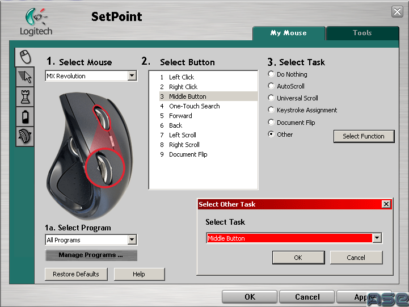Switch to the Tools tab
The image size is (409, 307).
click(362, 33)
